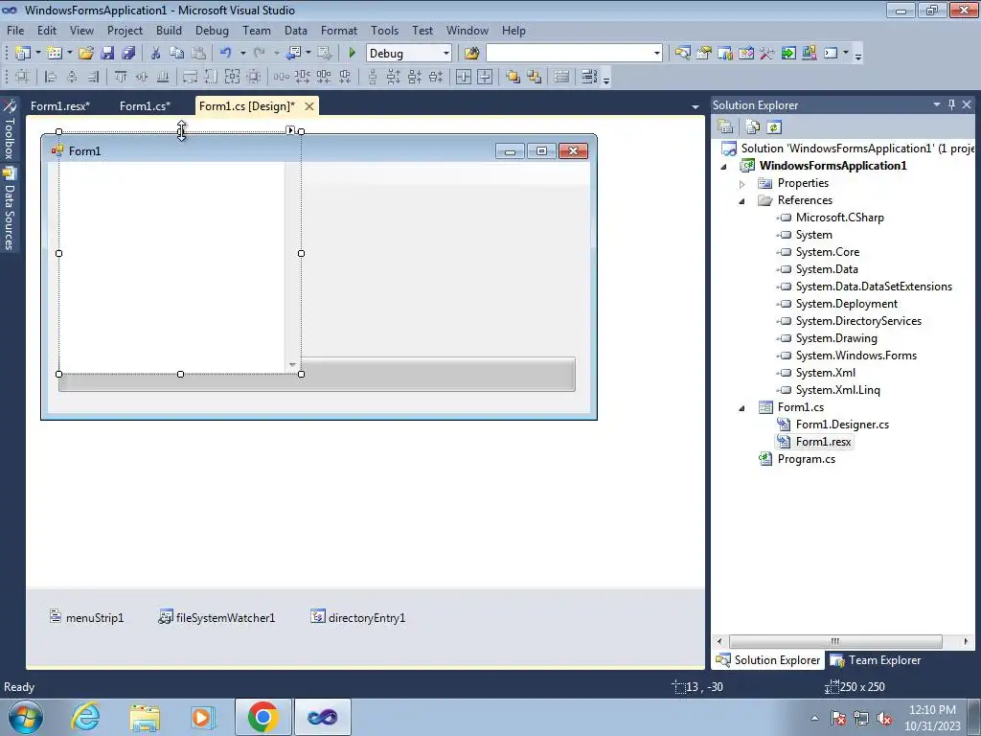
Task: Open the empty Find combo box dropdown
Action: tap(656, 54)
